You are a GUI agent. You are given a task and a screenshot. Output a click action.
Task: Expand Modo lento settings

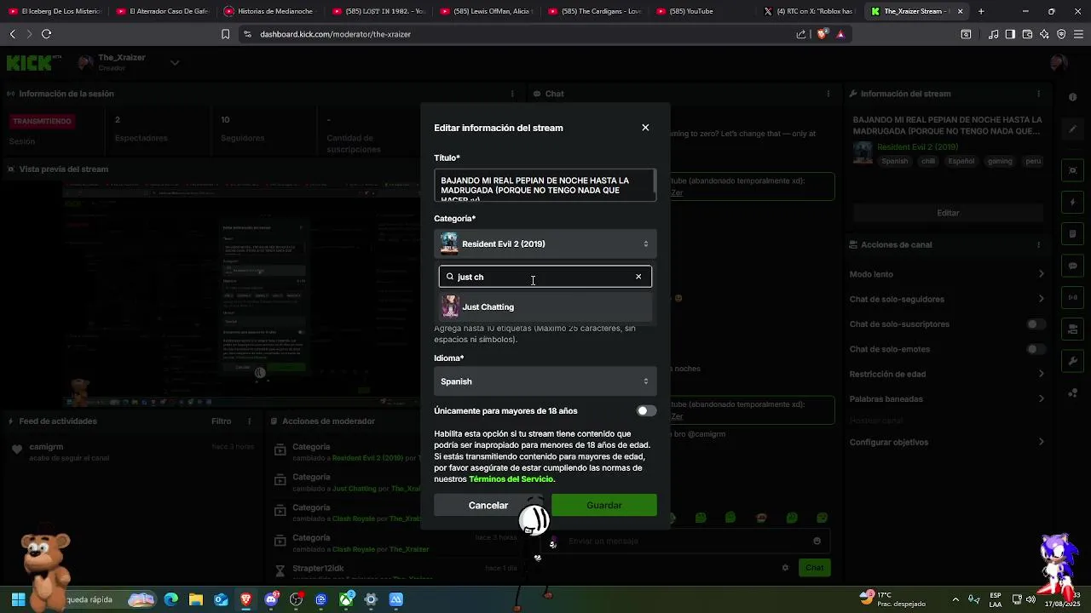coord(1041,274)
